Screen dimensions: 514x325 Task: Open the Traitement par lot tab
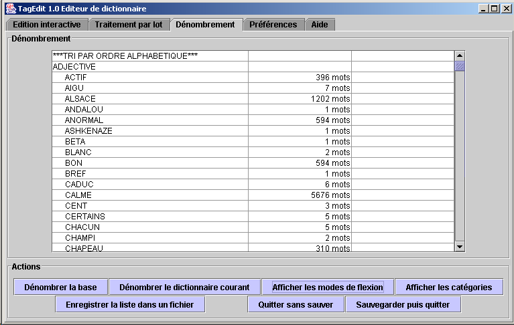coord(128,25)
